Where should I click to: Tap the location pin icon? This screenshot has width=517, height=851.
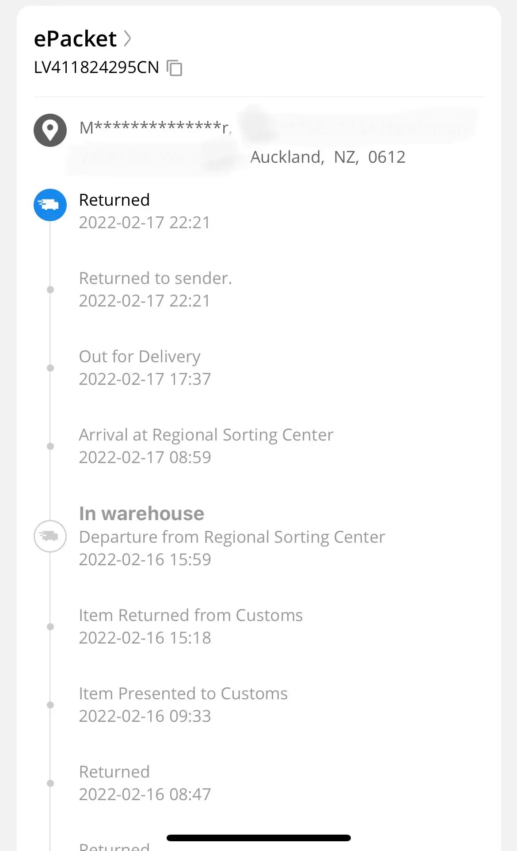[50, 130]
